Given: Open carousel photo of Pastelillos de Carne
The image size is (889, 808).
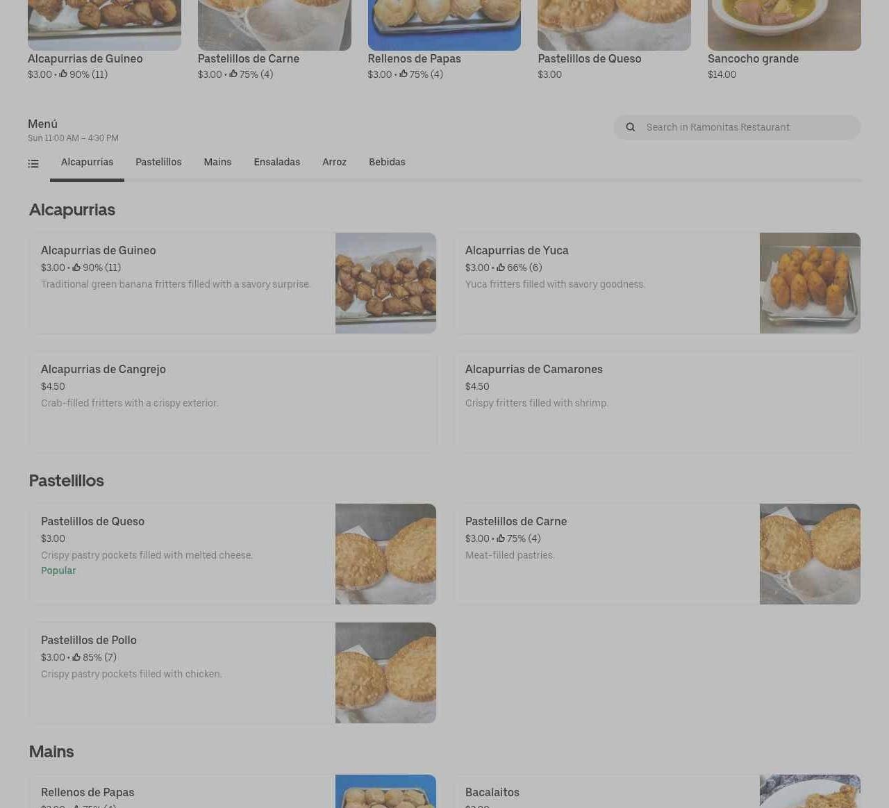Looking at the screenshot, I should 274,25.
